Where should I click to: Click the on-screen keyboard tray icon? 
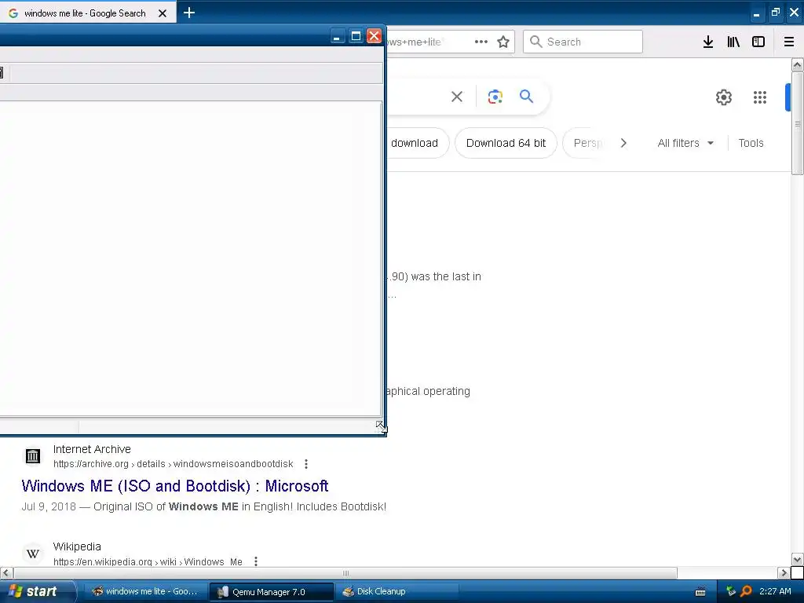[700, 592]
